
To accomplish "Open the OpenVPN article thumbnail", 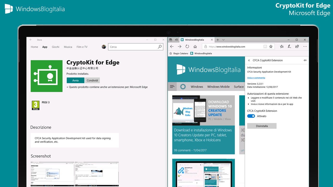I will point(203,173).
